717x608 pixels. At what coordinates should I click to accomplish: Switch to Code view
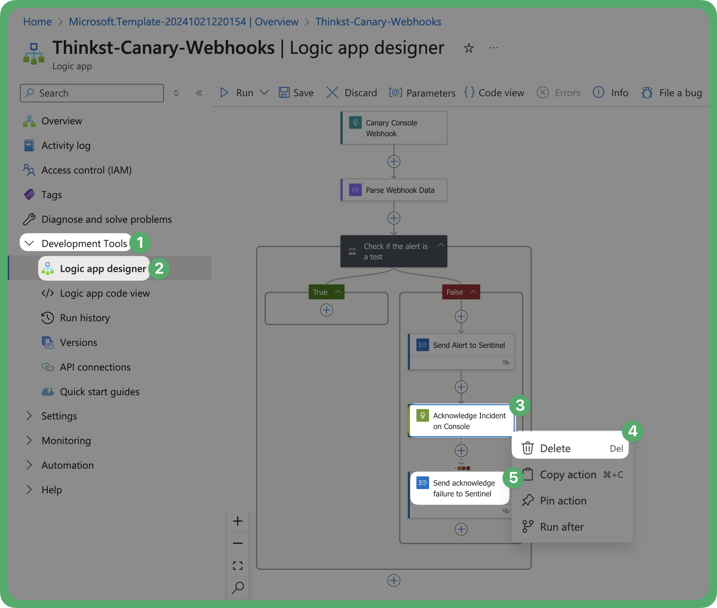tap(494, 93)
